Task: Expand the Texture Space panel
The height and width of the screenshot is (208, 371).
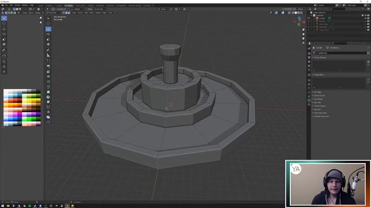Action: 319,106
